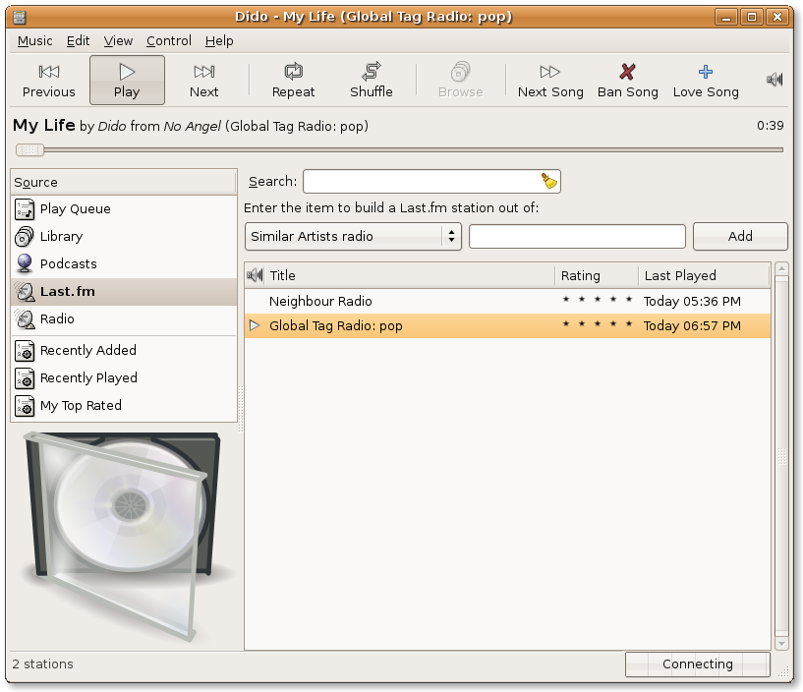Clear the search with the broom icon
Image resolution: width=803 pixels, height=692 pixels.
pos(549,181)
